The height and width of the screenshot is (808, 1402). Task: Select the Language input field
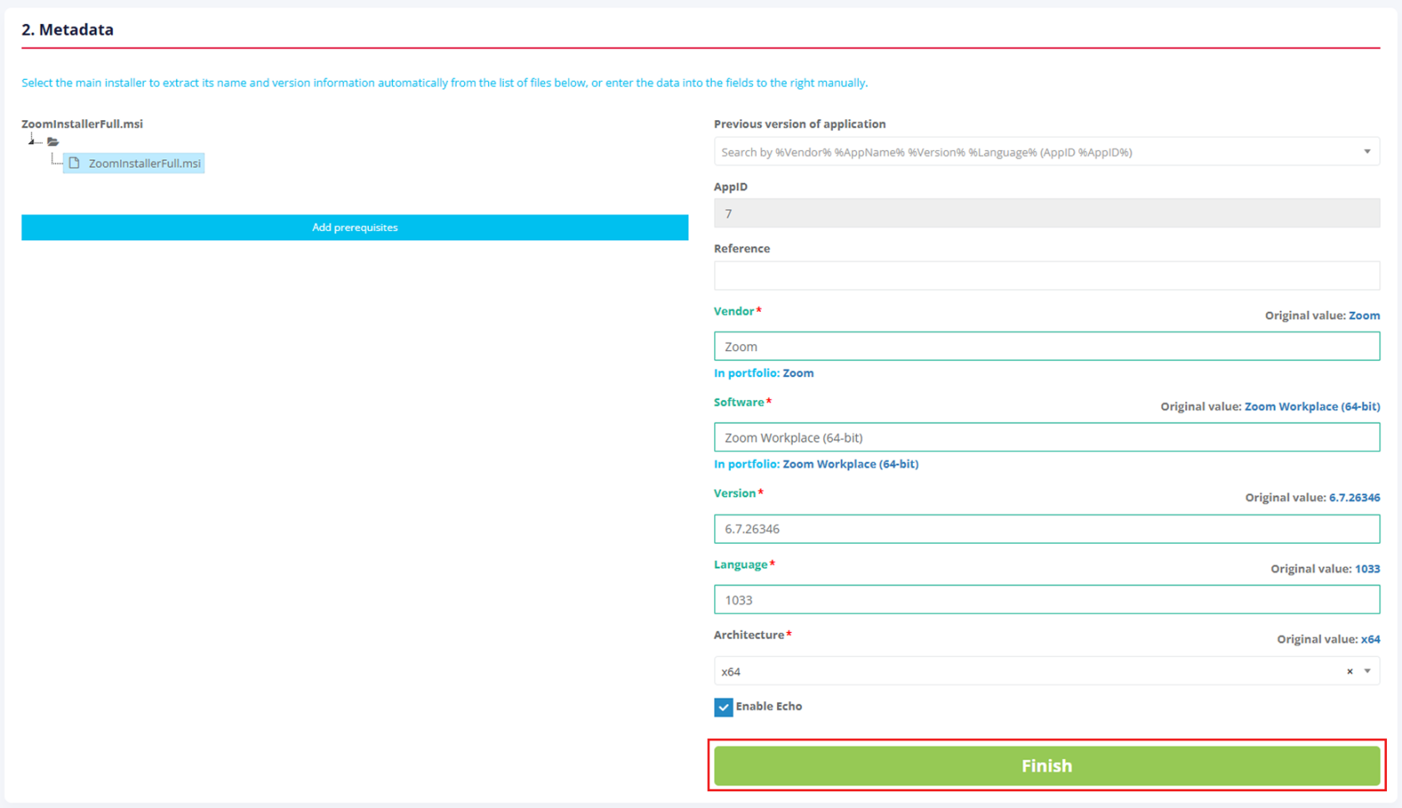pyautogui.click(x=1046, y=600)
